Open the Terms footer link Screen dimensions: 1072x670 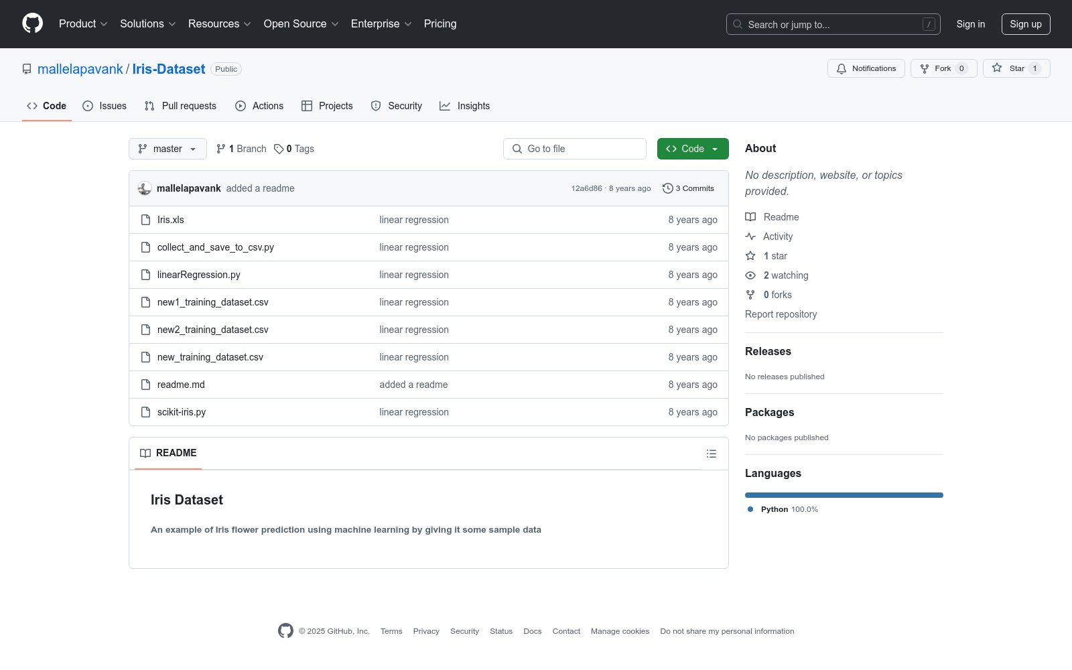[391, 631]
